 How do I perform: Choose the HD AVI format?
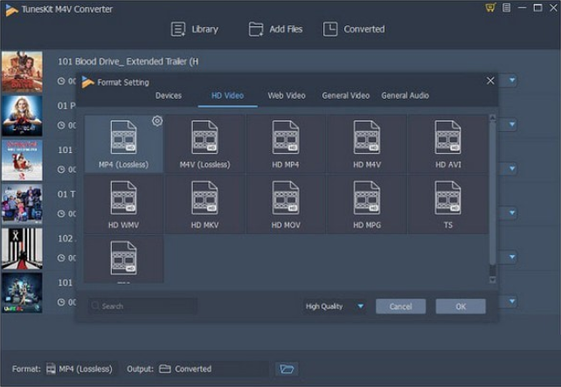pyautogui.click(x=448, y=144)
